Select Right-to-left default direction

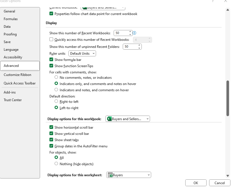pos(56,101)
